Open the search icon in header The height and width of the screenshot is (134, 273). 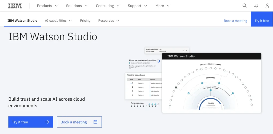pyautogui.click(x=245, y=6)
